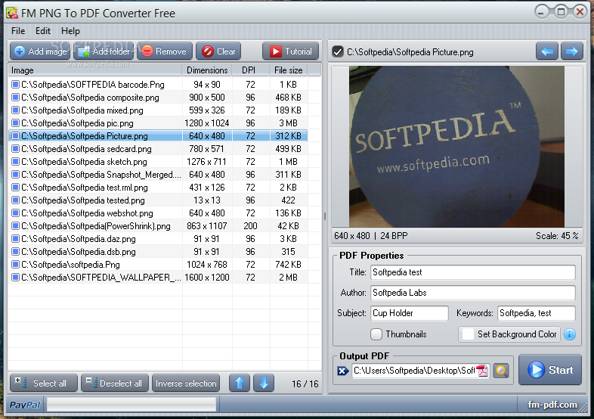Select the Softpedia(PowerShrink).png row
Screen dimensions: 594x419
[158, 226]
